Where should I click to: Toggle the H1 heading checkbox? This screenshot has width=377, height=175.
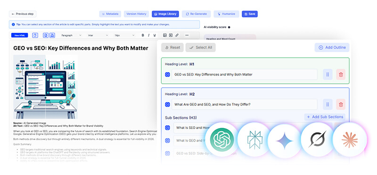pos(168,75)
